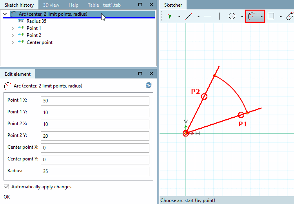
Task: Select the Radius:35 tree entry
Action: 36,21
